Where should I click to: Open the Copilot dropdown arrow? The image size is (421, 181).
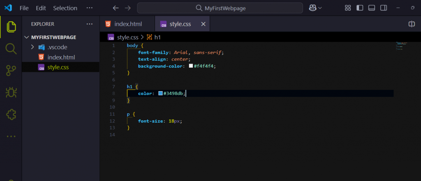tap(320, 8)
